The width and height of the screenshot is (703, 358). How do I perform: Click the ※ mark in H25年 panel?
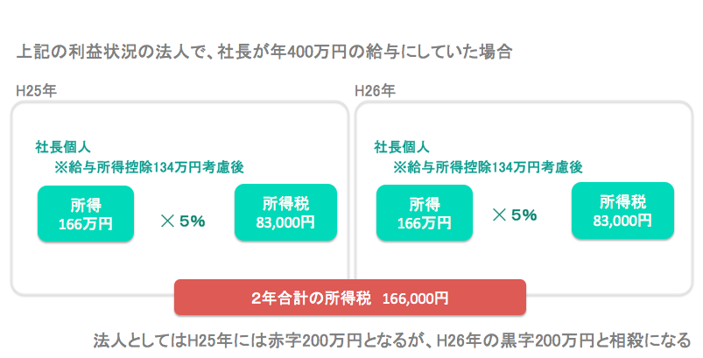60,167
